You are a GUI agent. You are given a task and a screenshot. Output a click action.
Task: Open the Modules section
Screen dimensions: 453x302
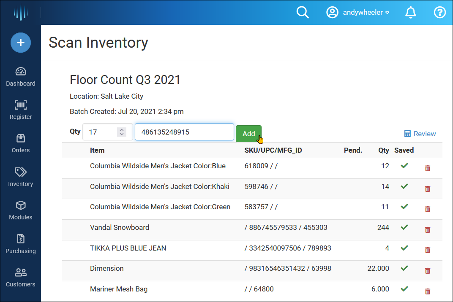point(20,210)
